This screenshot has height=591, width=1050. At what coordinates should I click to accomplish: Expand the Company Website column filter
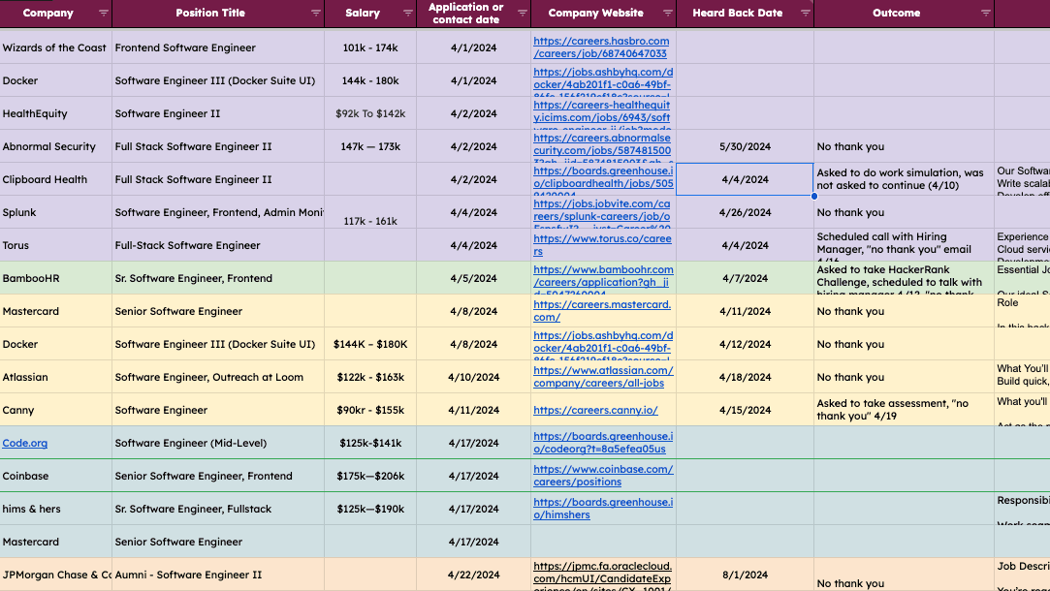[x=667, y=14]
